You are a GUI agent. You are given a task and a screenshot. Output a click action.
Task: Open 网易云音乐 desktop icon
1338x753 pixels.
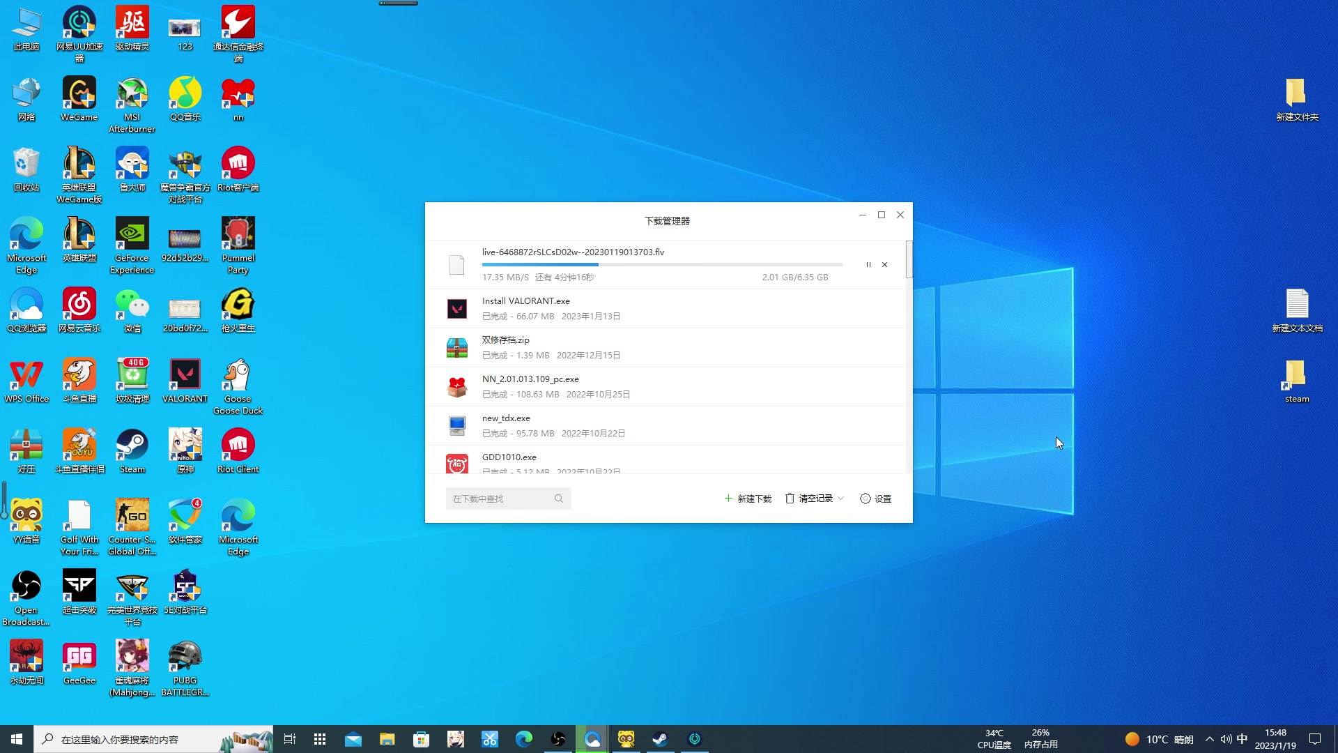tap(79, 311)
